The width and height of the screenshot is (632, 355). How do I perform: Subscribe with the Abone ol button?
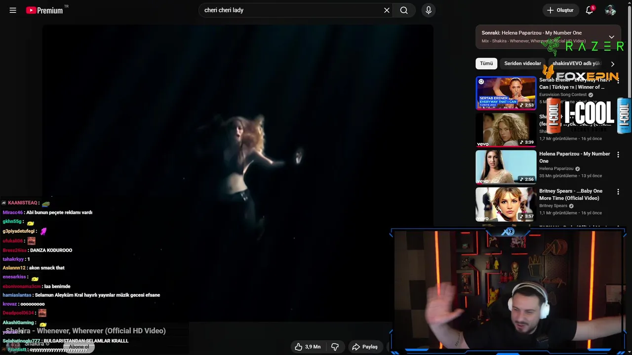pos(79,347)
